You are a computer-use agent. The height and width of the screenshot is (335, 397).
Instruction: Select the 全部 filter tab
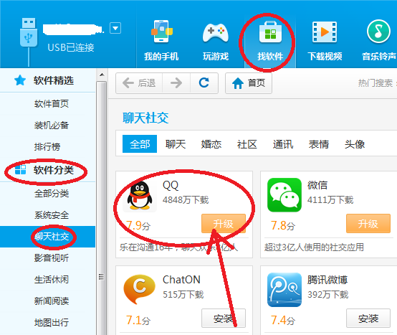[x=140, y=144]
